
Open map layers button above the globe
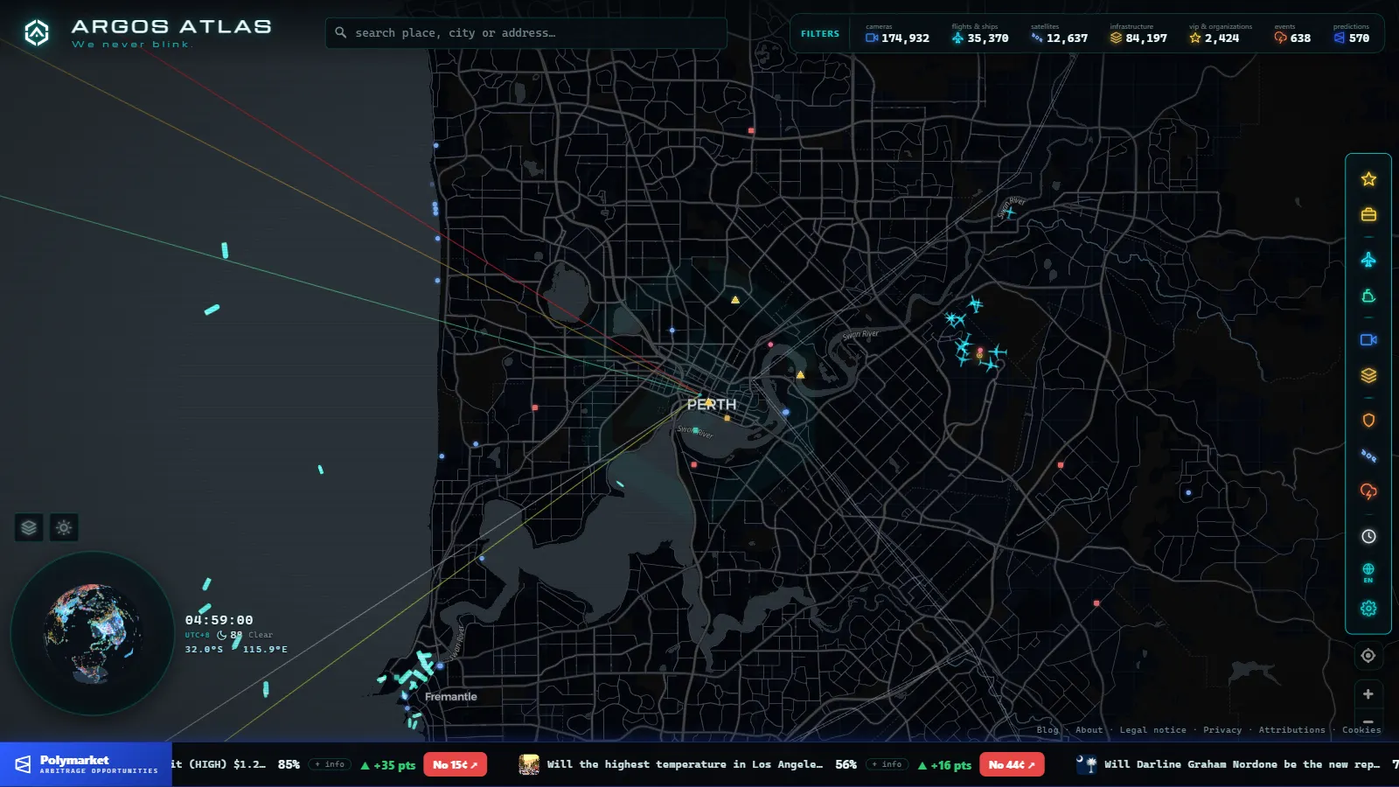click(x=29, y=527)
